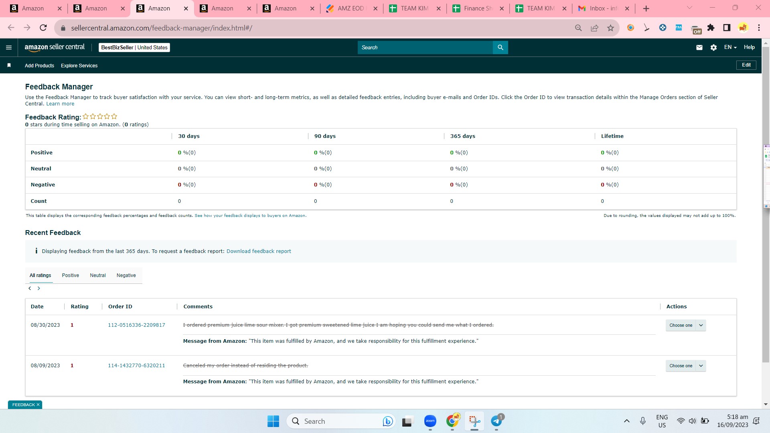Screen dimensions: 770x433
Task: Open order ID 114-1432770-6320211 link
Action: (136, 366)
